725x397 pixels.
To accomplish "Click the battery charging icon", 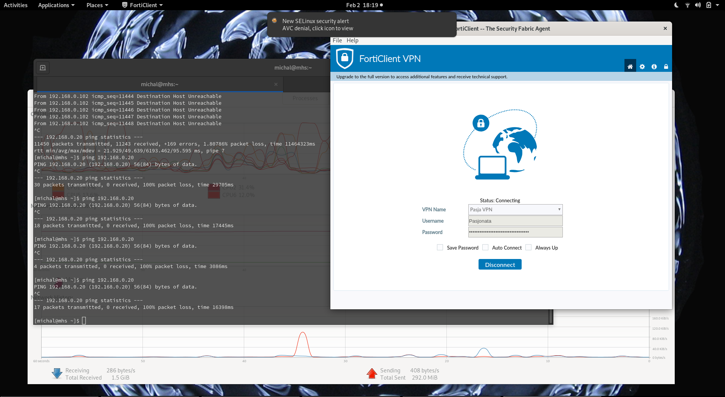I will 709,5.
